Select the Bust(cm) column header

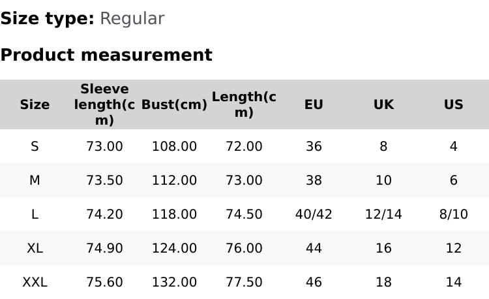pos(174,104)
